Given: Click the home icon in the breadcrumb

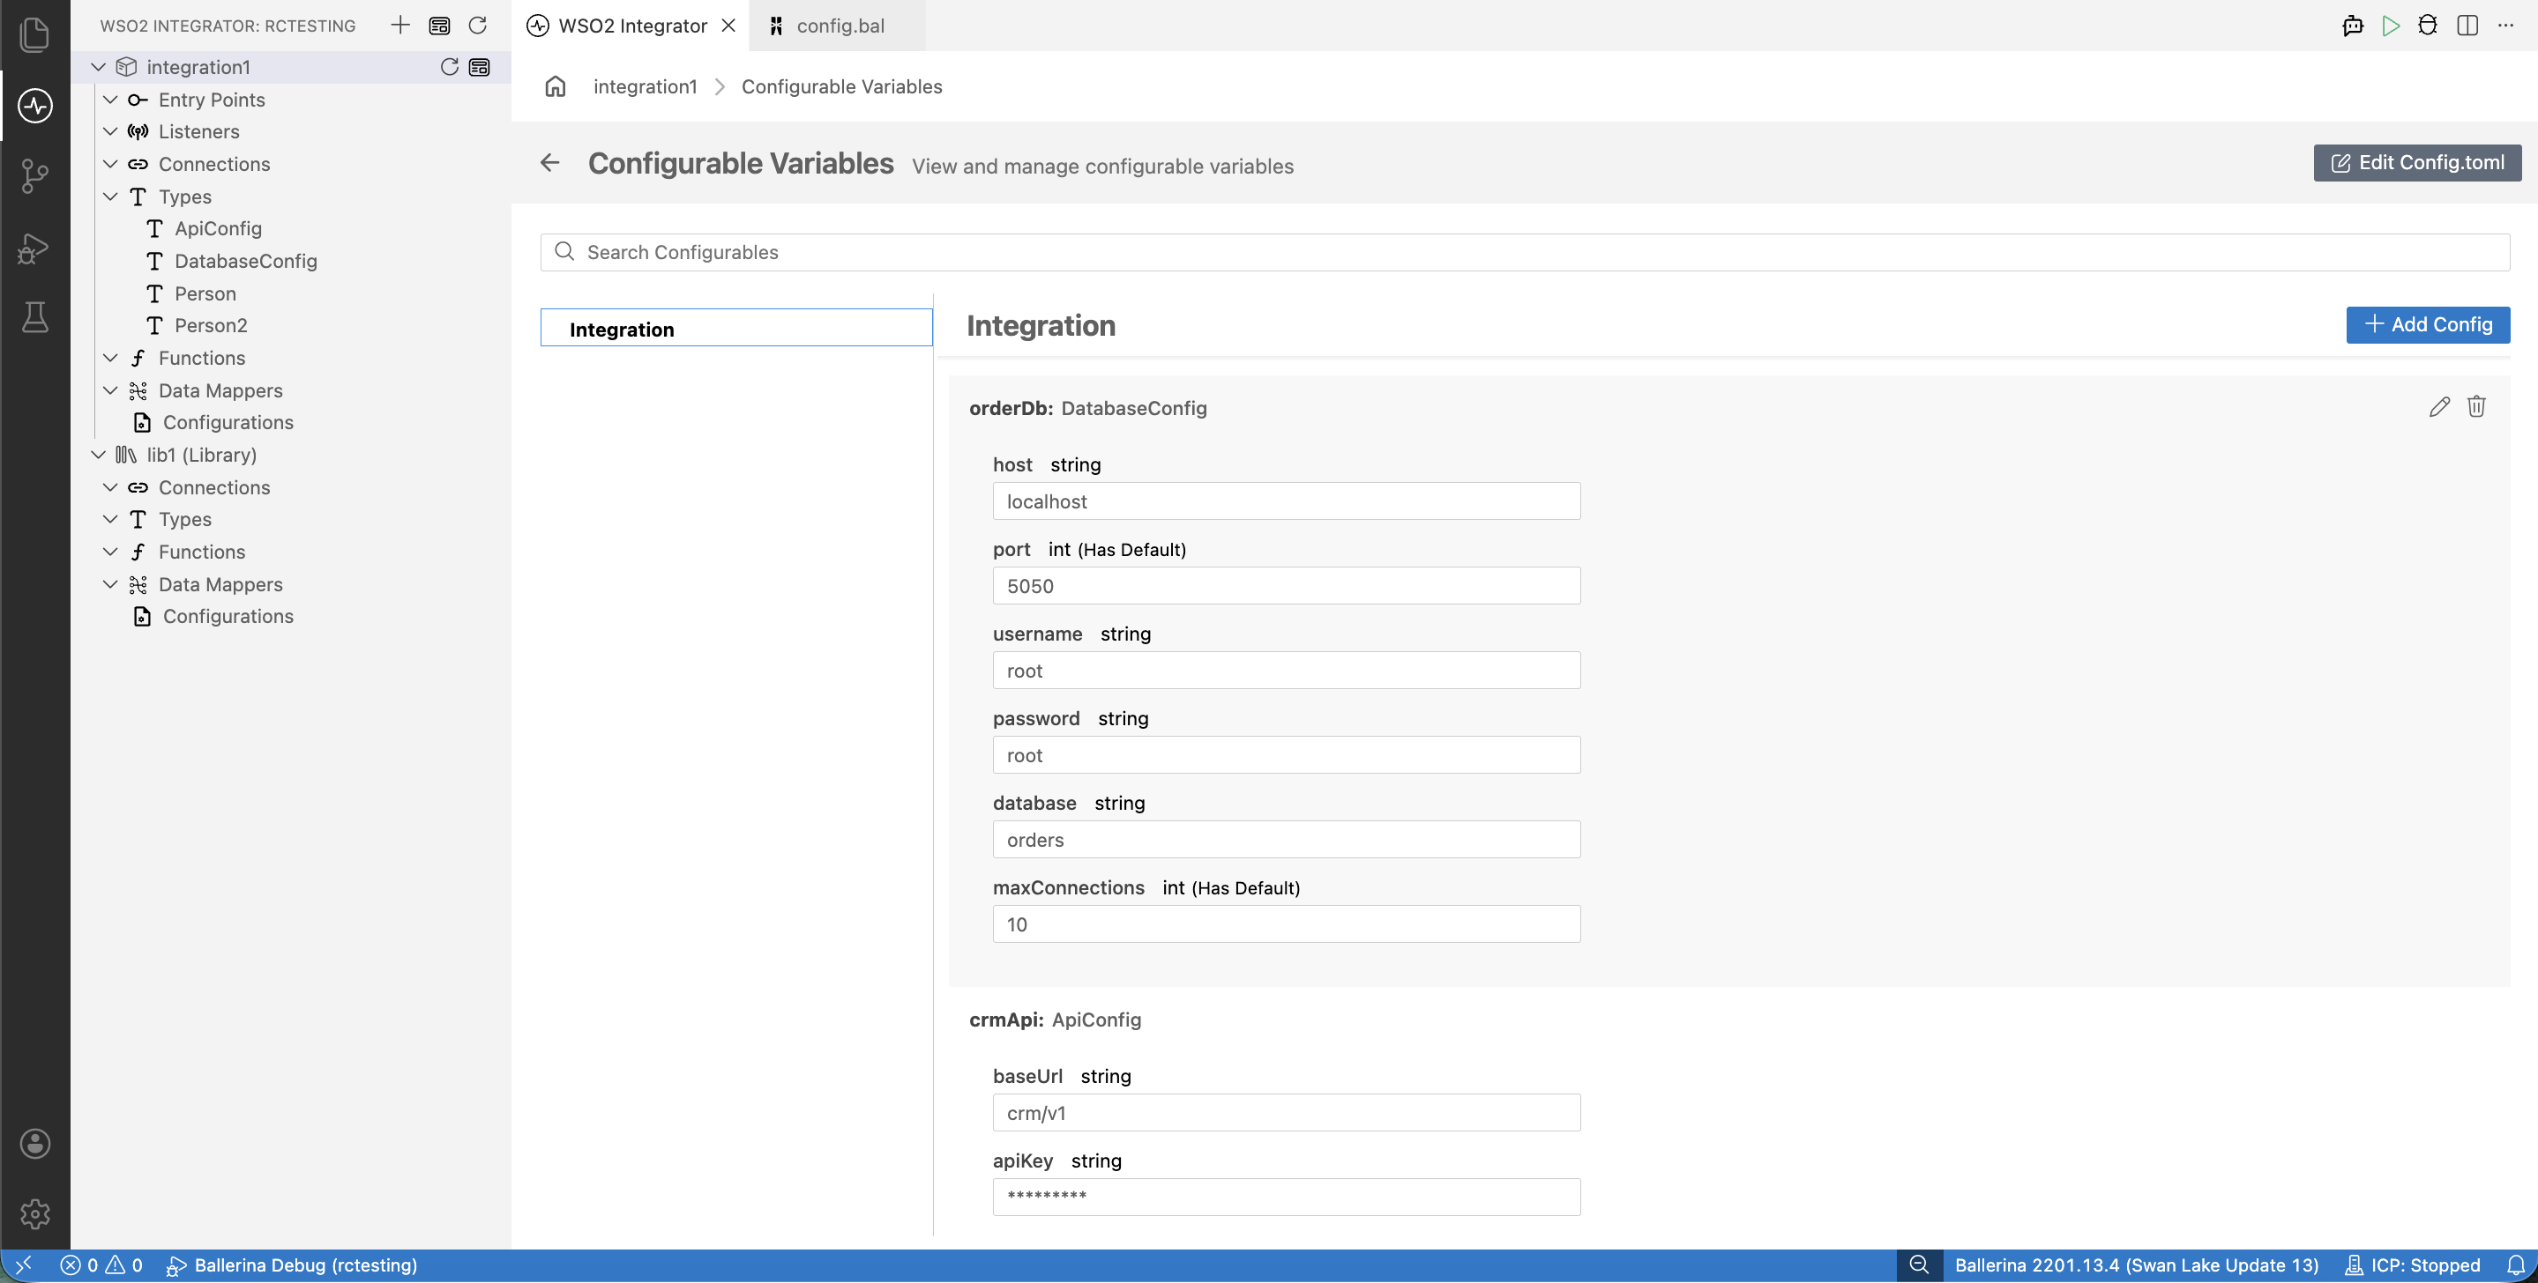Looking at the screenshot, I should click(x=556, y=86).
